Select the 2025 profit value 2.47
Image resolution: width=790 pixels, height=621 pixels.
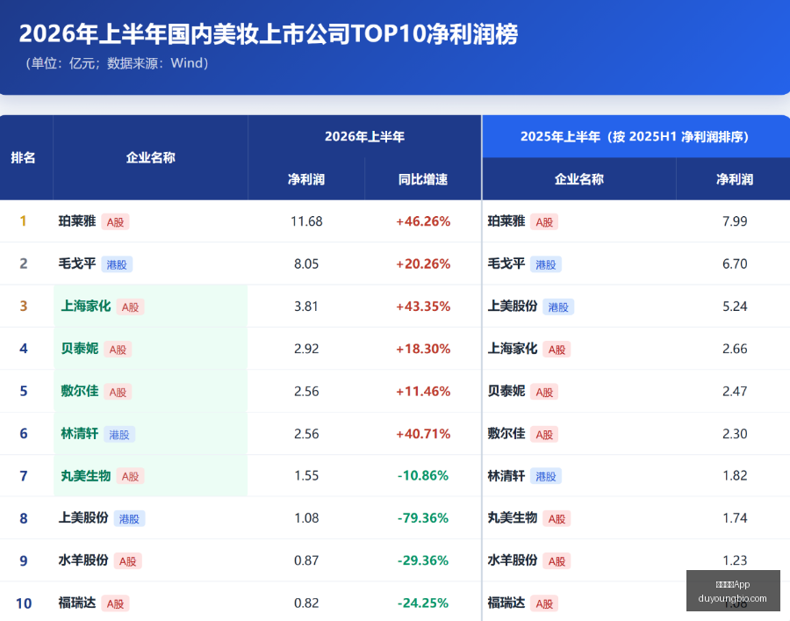point(735,391)
